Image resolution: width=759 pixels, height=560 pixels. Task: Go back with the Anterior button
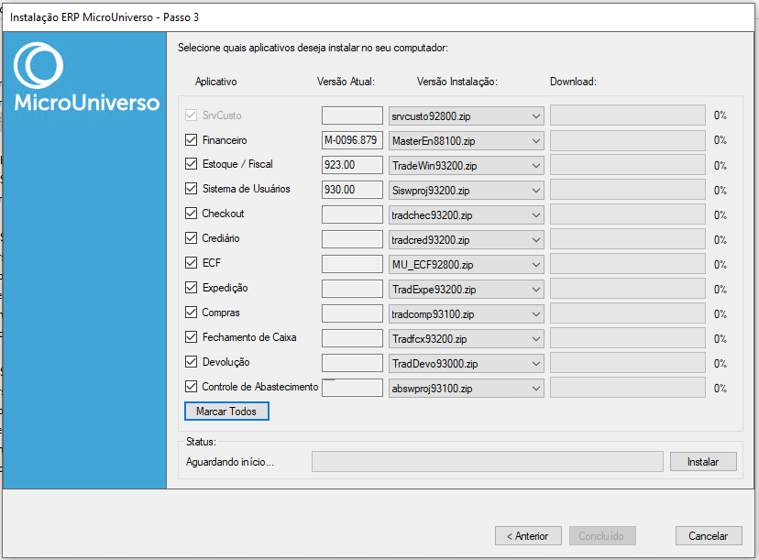click(x=528, y=536)
